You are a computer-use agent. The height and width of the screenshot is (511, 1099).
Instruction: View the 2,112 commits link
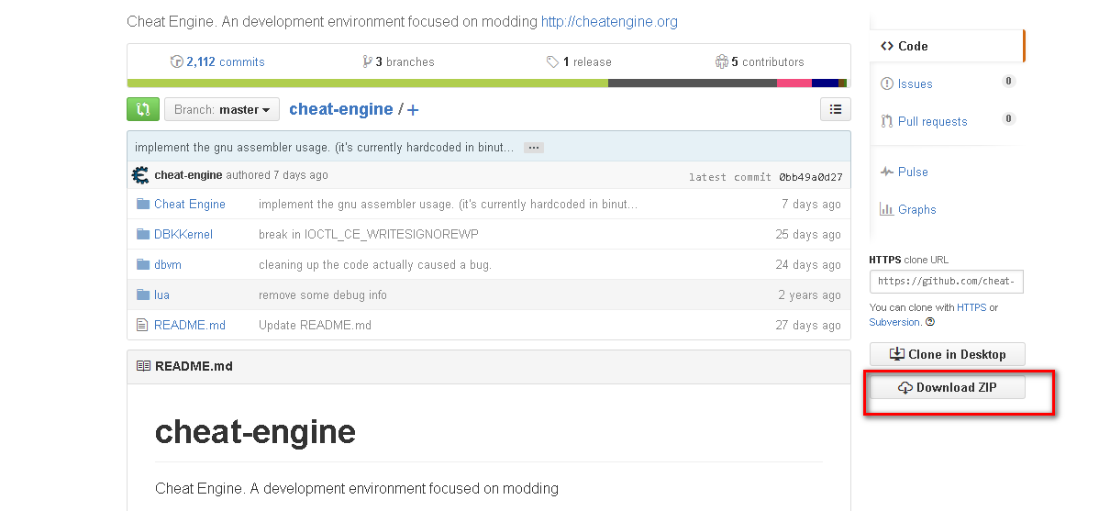[225, 61]
